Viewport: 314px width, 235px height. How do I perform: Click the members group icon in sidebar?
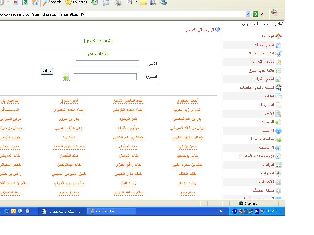(x=278, y=131)
